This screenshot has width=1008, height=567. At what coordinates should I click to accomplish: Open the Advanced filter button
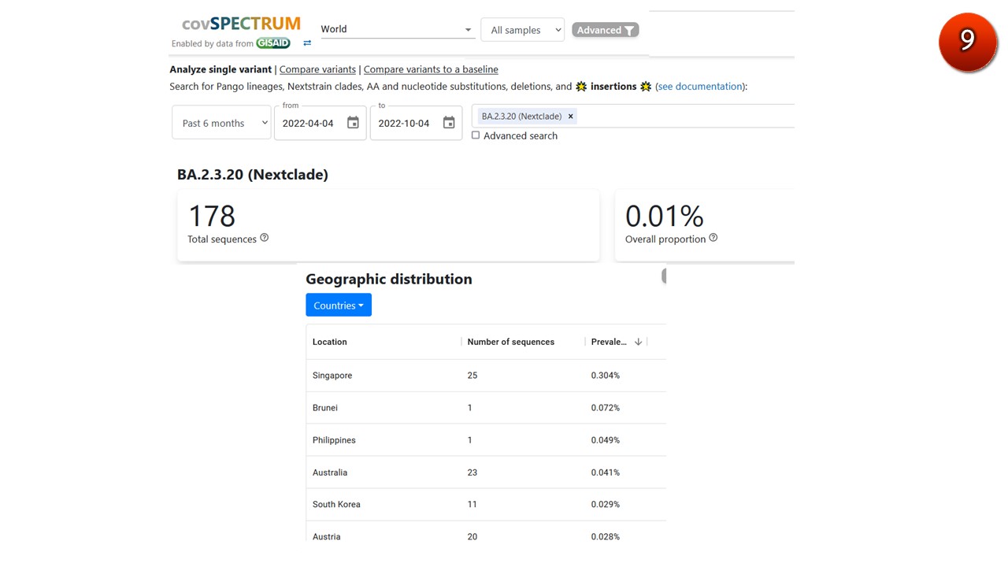(x=605, y=30)
